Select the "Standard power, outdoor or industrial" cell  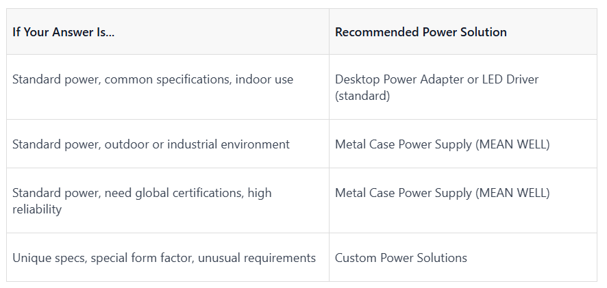click(168, 144)
